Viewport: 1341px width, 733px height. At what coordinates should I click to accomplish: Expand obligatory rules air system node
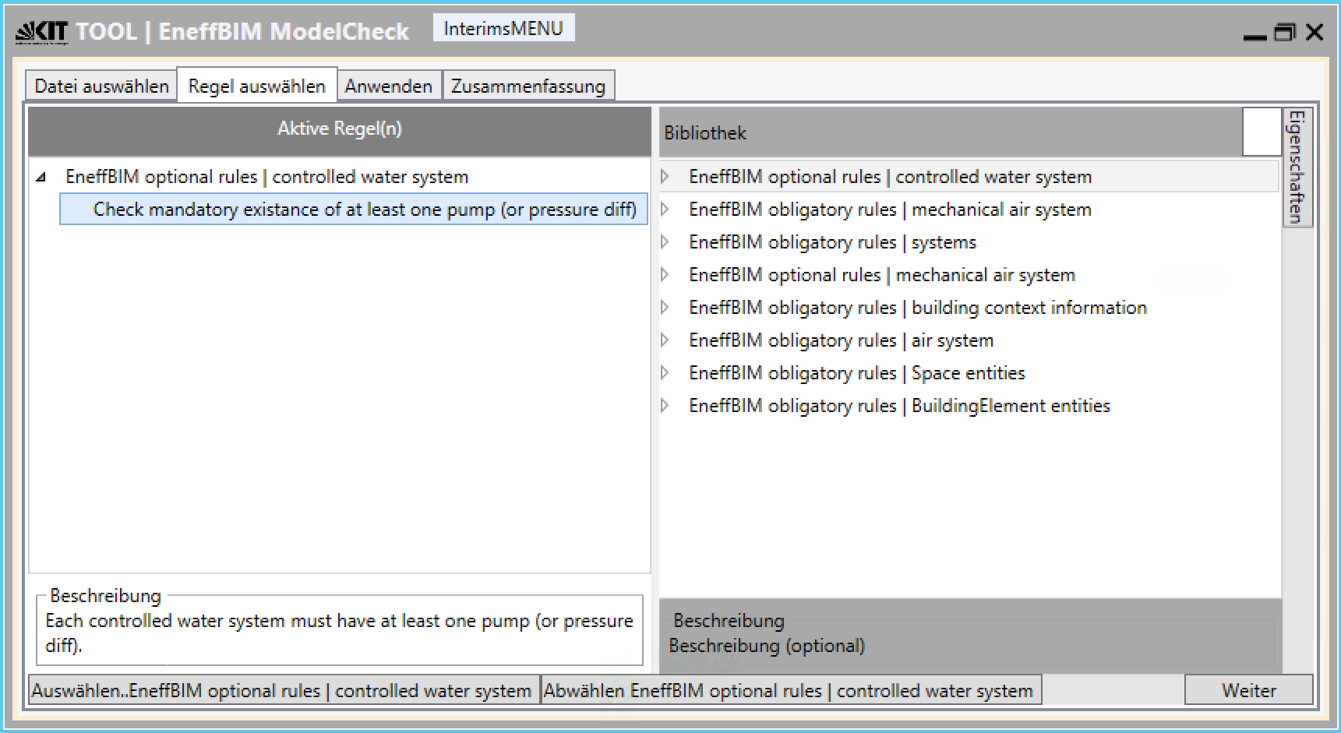(x=665, y=340)
